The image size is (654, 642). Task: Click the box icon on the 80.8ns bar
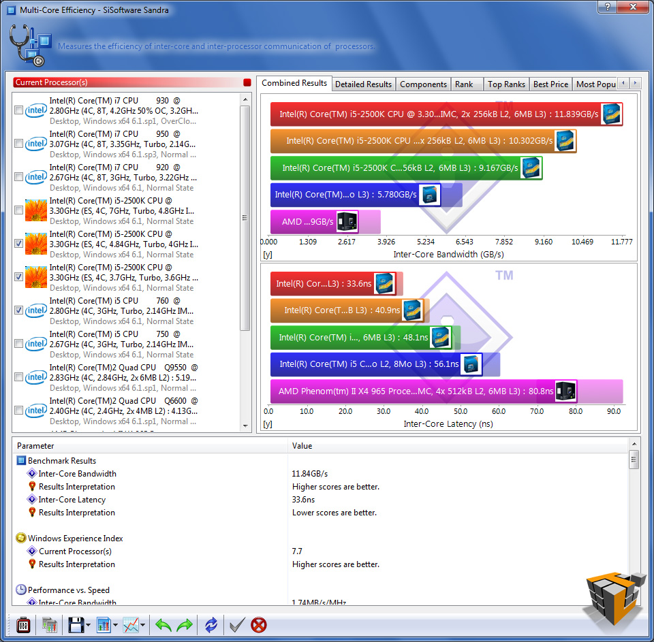tap(566, 391)
